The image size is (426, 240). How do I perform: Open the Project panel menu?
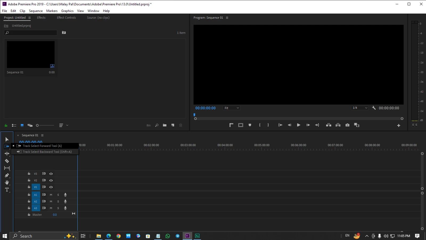point(30,18)
